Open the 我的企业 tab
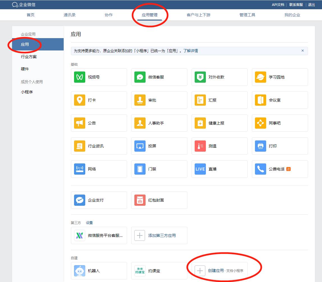 292,15
